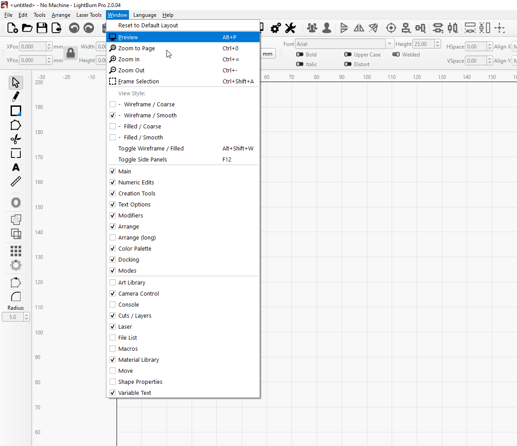Click Reset to Default Layout

point(183,25)
